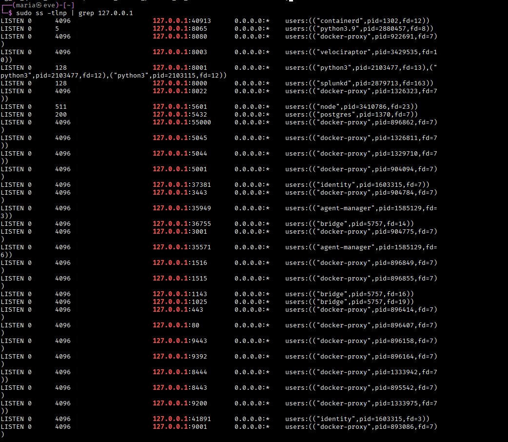The height and width of the screenshot is (442, 508).
Task: Select the 'grep 127.0.0.1' command text
Action: [x=106, y=13]
